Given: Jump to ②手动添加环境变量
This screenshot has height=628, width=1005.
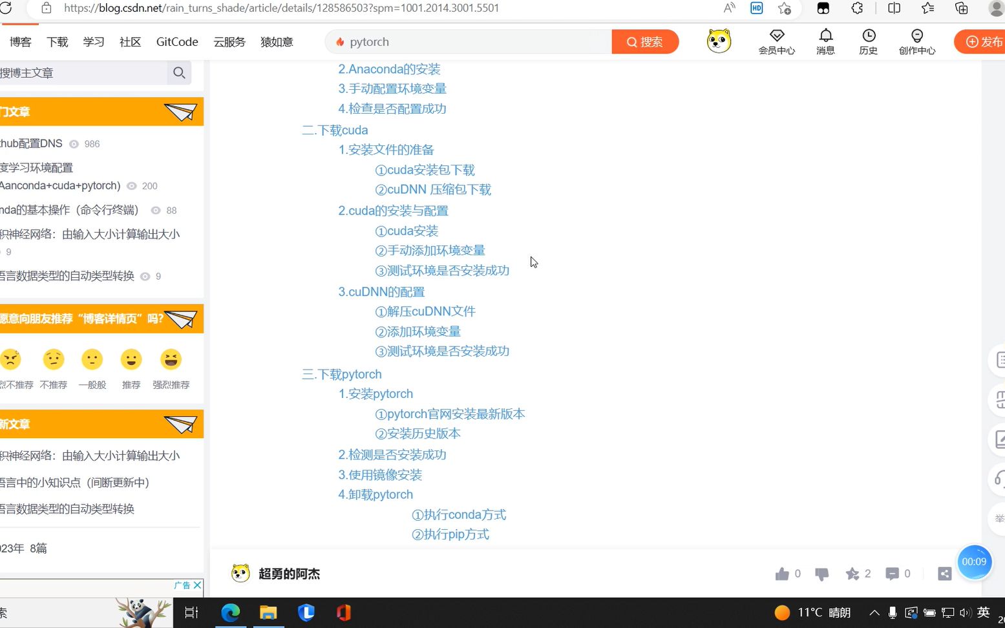Looking at the screenshot, I should [430, 250].
